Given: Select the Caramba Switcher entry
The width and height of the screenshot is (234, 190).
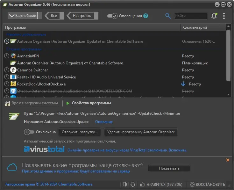Looking at the screenshot, I should point(114,70).
